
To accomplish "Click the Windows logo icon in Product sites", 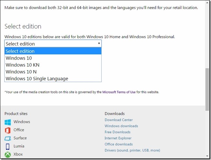I will point(8,122).
